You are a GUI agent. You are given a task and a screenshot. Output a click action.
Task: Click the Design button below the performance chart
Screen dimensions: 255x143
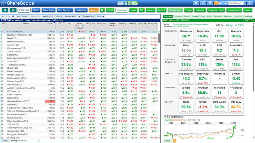tap(168, 140)
